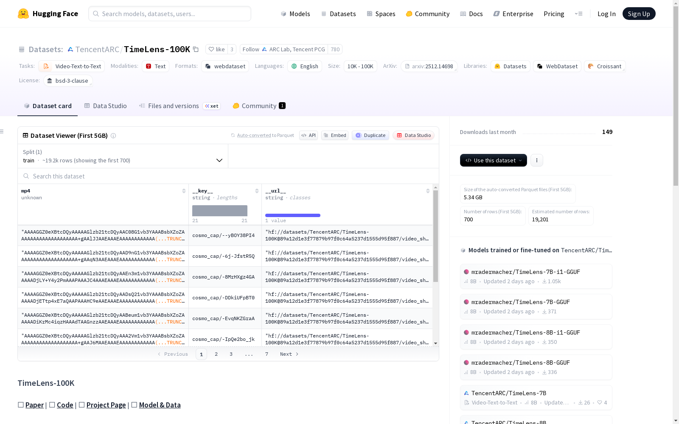Go to Models in the top navigation

[295, 14]
